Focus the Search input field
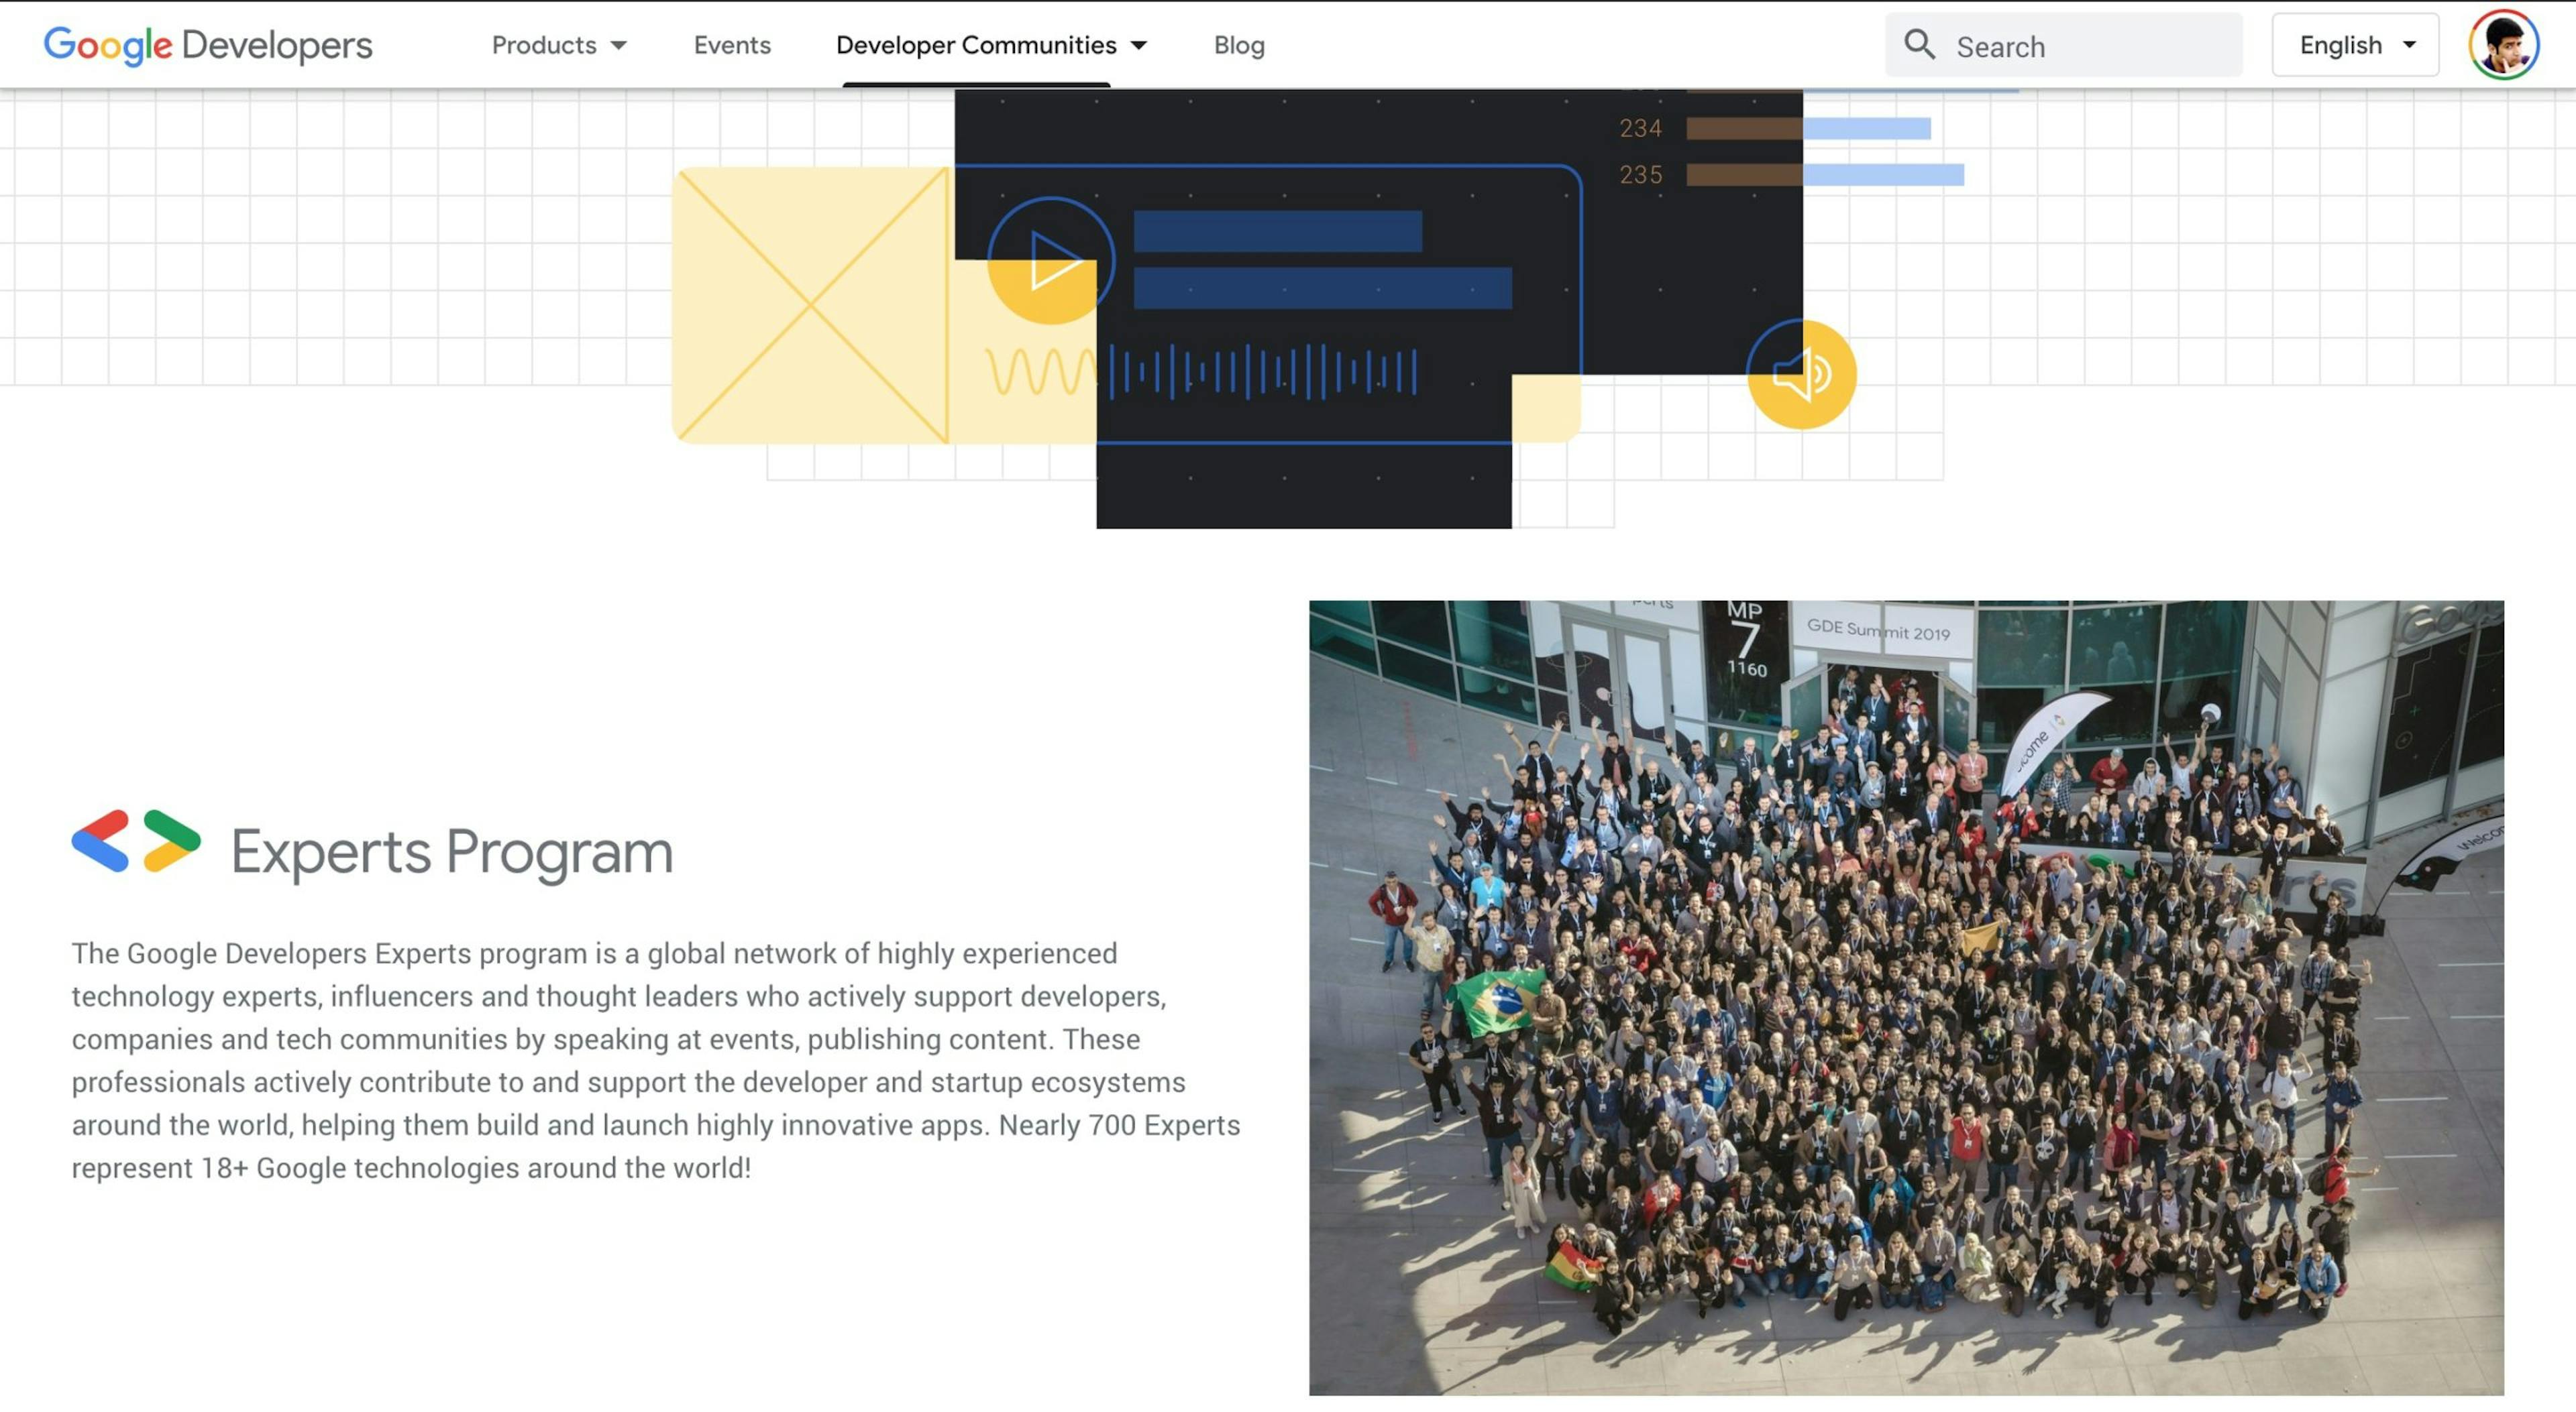This screenshot has width=2576, height=1412. [2063, 45]
